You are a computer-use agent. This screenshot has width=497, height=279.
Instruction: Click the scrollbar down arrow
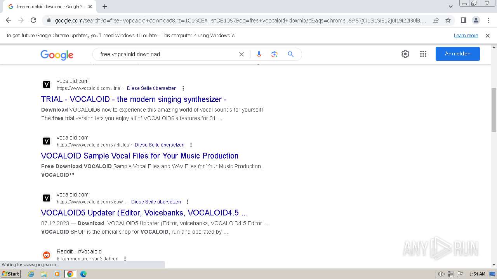[494, 265]
